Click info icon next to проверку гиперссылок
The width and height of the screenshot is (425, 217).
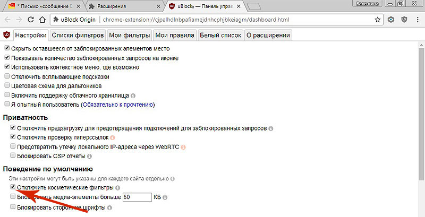click(113, 138)
